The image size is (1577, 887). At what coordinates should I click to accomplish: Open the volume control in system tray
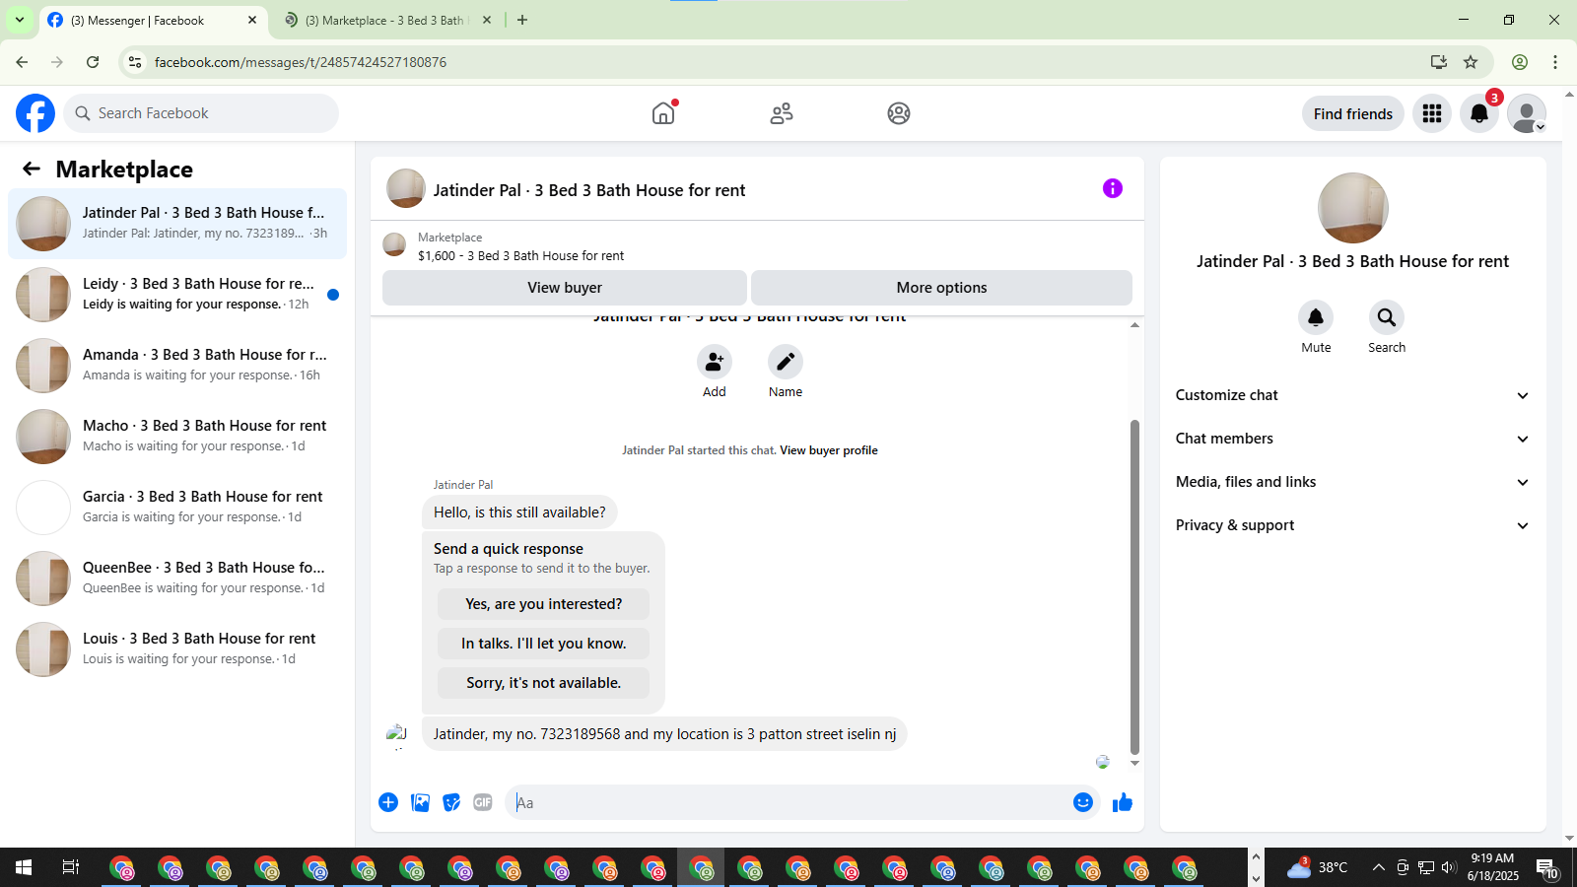tap(1449, 867)
